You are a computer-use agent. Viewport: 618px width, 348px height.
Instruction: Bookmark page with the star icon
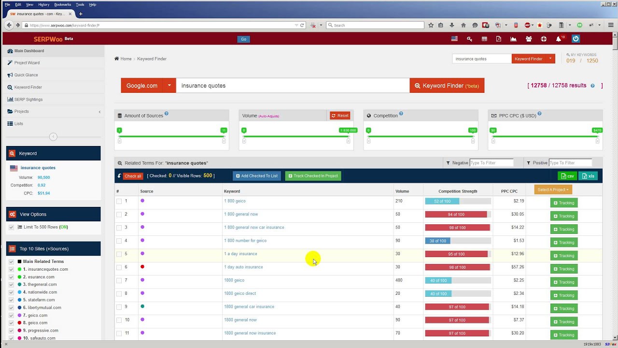click(431, 25)
